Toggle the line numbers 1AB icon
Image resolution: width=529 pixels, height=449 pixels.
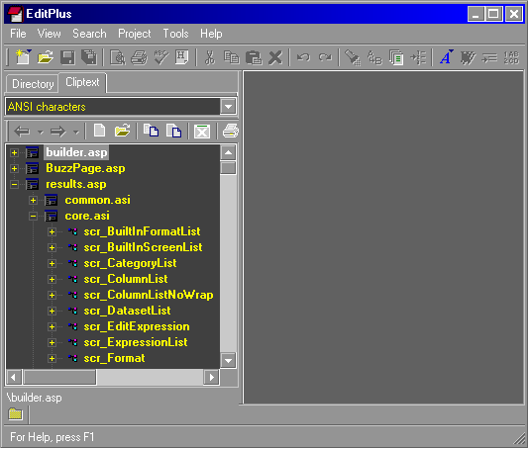tap(511, 57)
